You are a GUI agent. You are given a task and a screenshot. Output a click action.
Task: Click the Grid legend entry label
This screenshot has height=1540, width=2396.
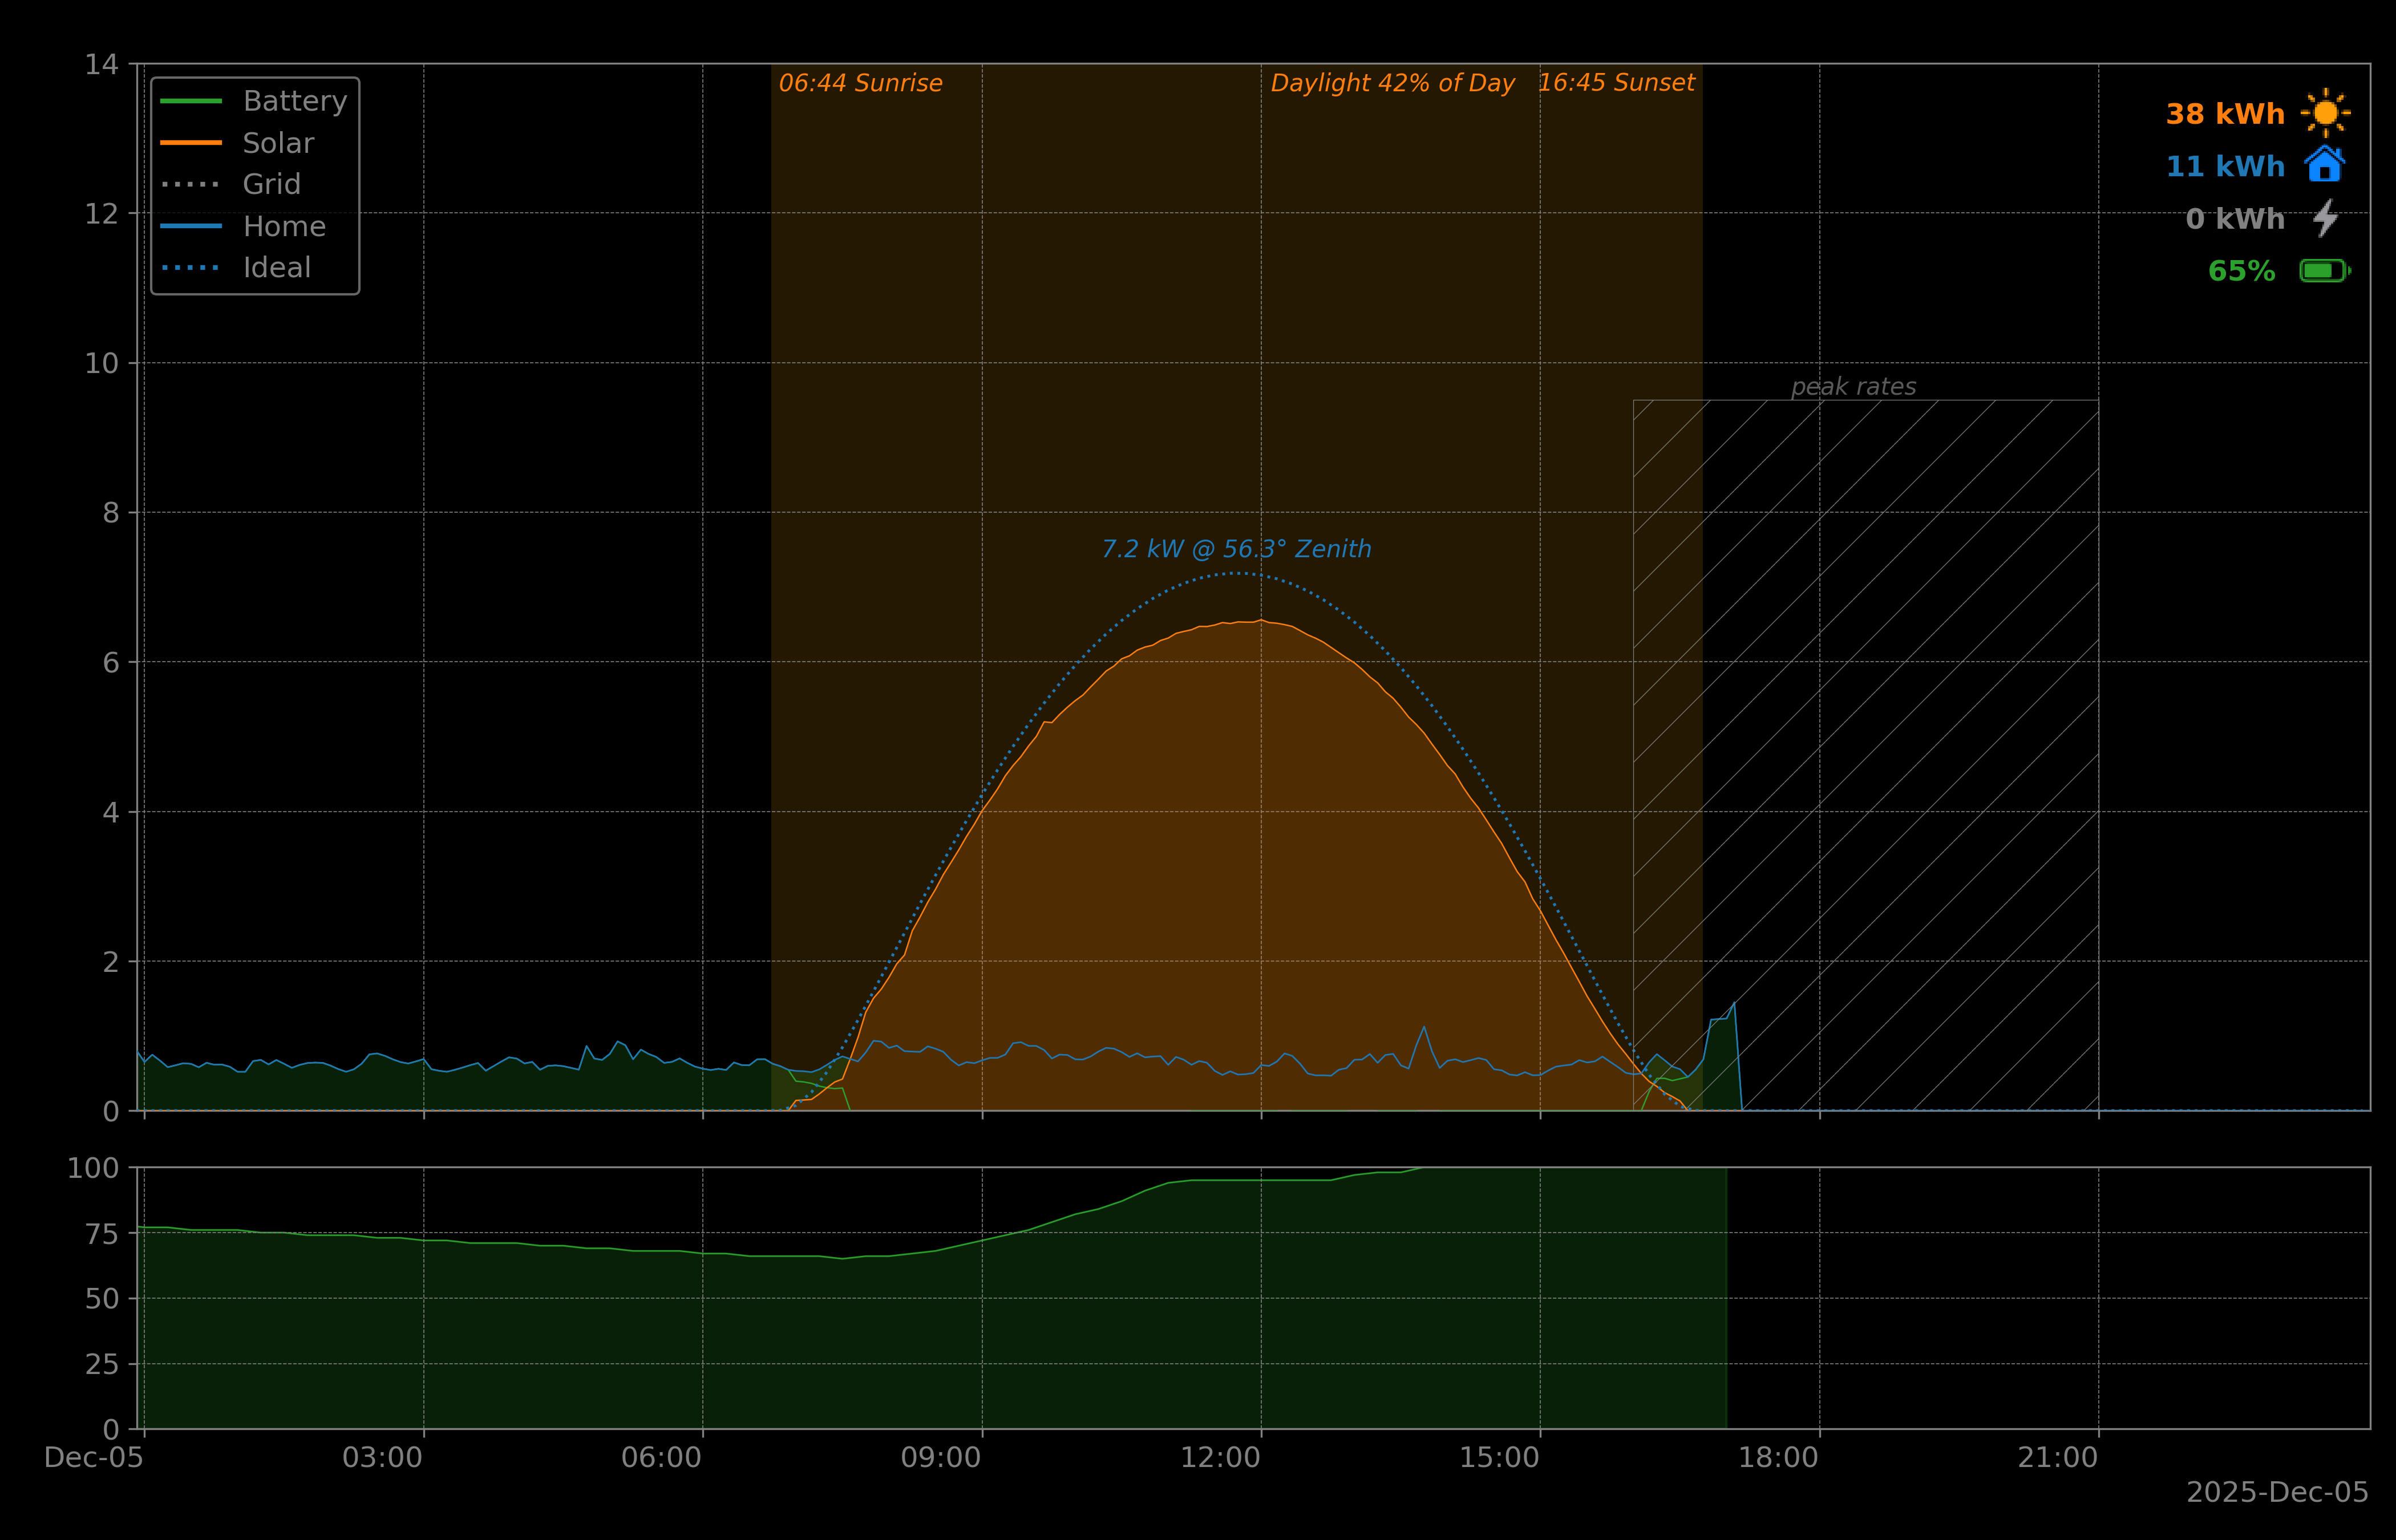coord(271,185)
